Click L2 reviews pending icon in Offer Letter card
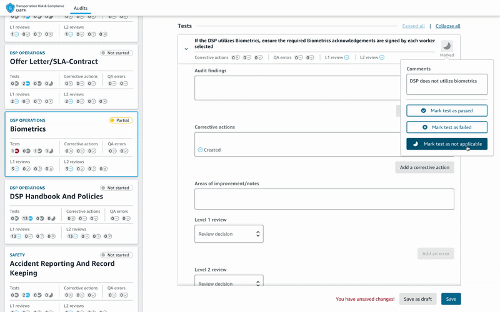This screenshot has height=312, width=500. pos(71,102)
